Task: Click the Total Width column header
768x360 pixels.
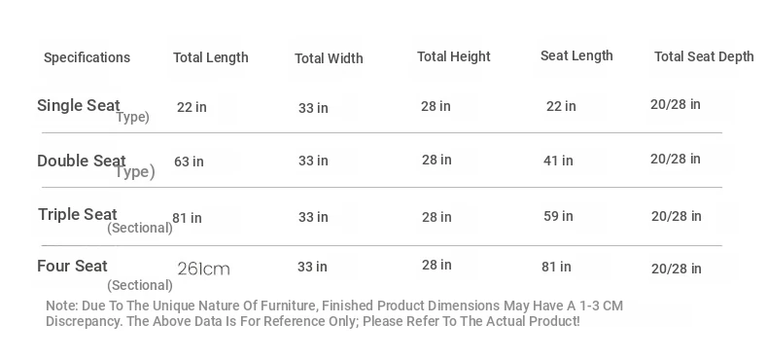Action: pyautogui.click(x=329, y=58)
